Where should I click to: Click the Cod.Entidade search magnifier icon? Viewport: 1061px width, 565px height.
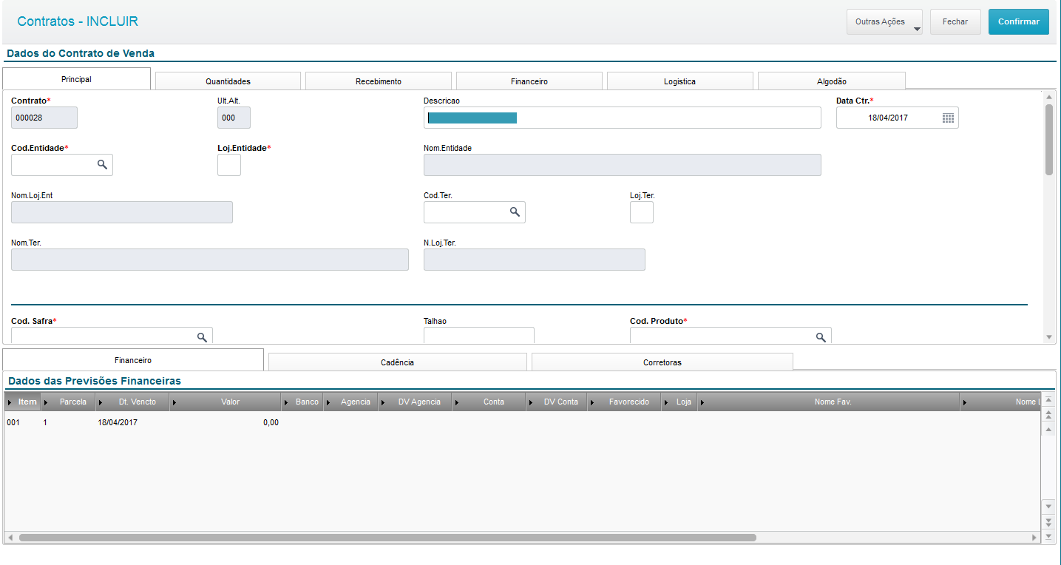102,165
